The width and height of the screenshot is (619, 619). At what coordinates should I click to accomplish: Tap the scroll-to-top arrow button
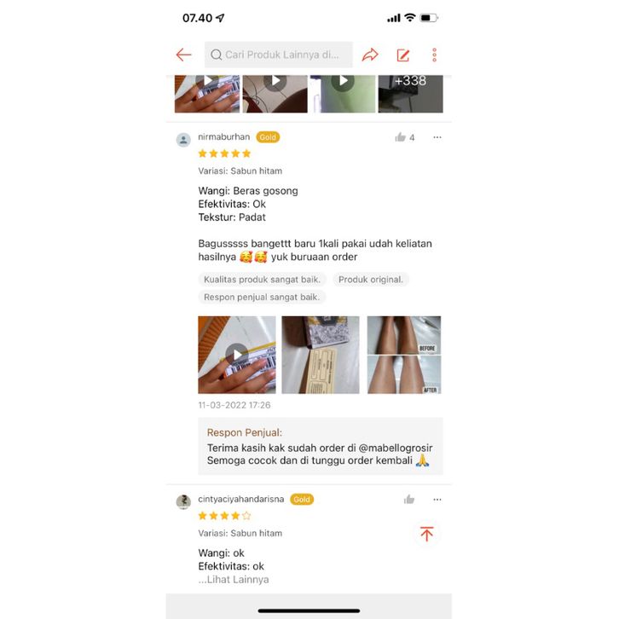point(427,534)
